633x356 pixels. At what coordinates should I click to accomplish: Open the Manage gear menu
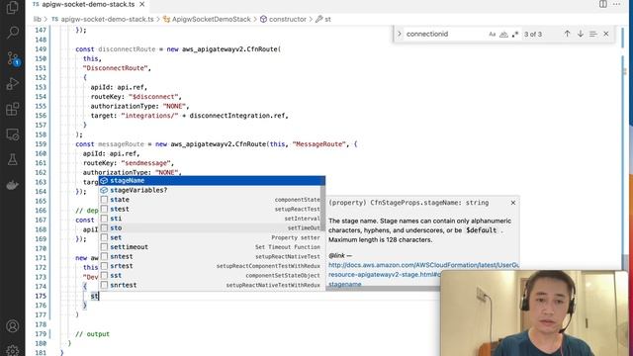pyautogui.click(x=13, y=350)
